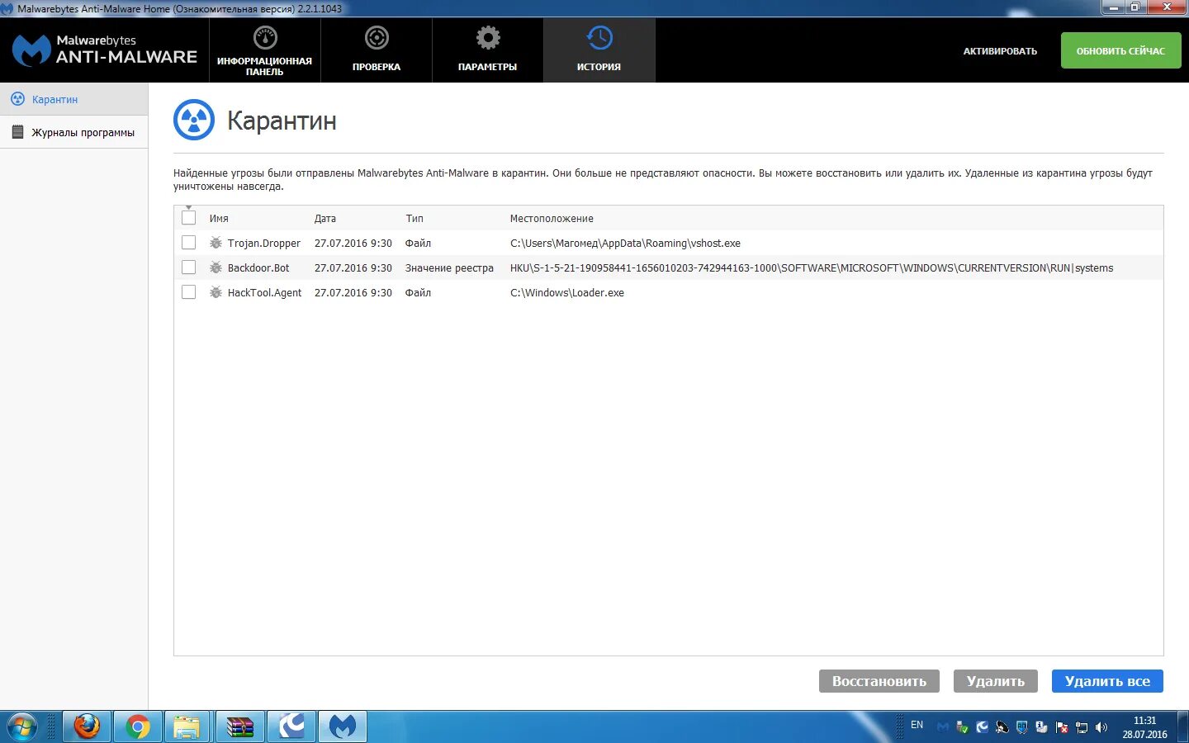Click the volume speaker tray icon
Screen dimensions: 1189x743
(1101, 727)
